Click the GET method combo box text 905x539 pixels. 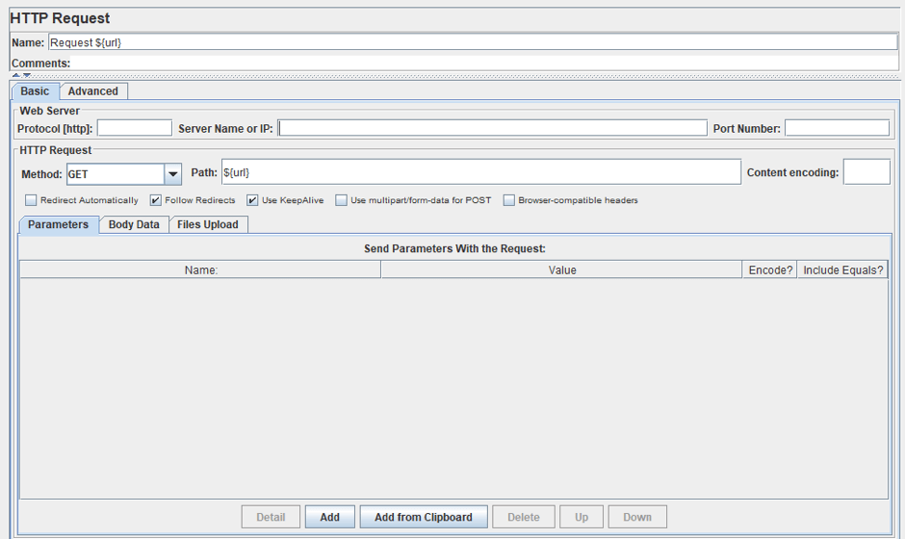coord(116,174)
